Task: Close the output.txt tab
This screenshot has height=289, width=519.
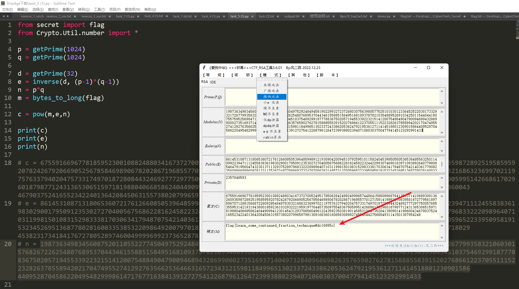Action: click(303, 17)
